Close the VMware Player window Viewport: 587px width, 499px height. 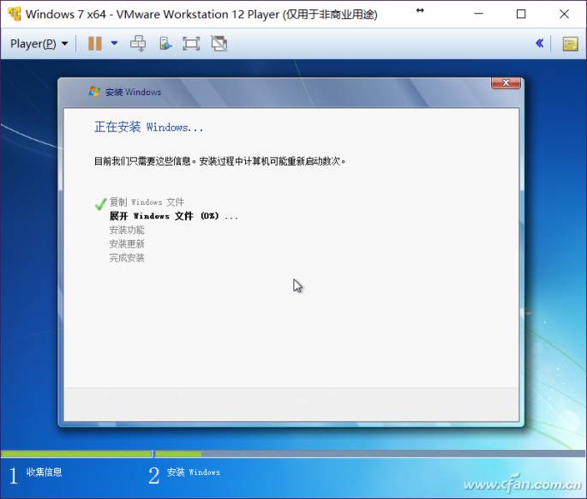[564, 15]
